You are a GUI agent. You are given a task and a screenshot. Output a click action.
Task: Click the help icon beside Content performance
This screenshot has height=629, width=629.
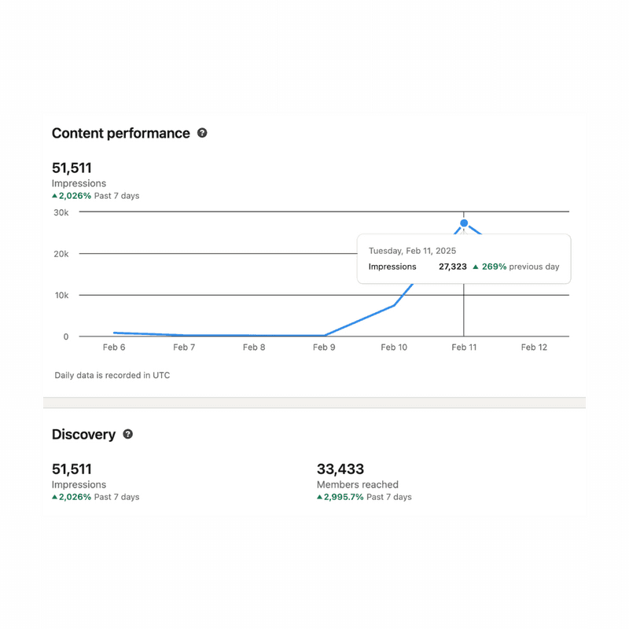point(202,134)
